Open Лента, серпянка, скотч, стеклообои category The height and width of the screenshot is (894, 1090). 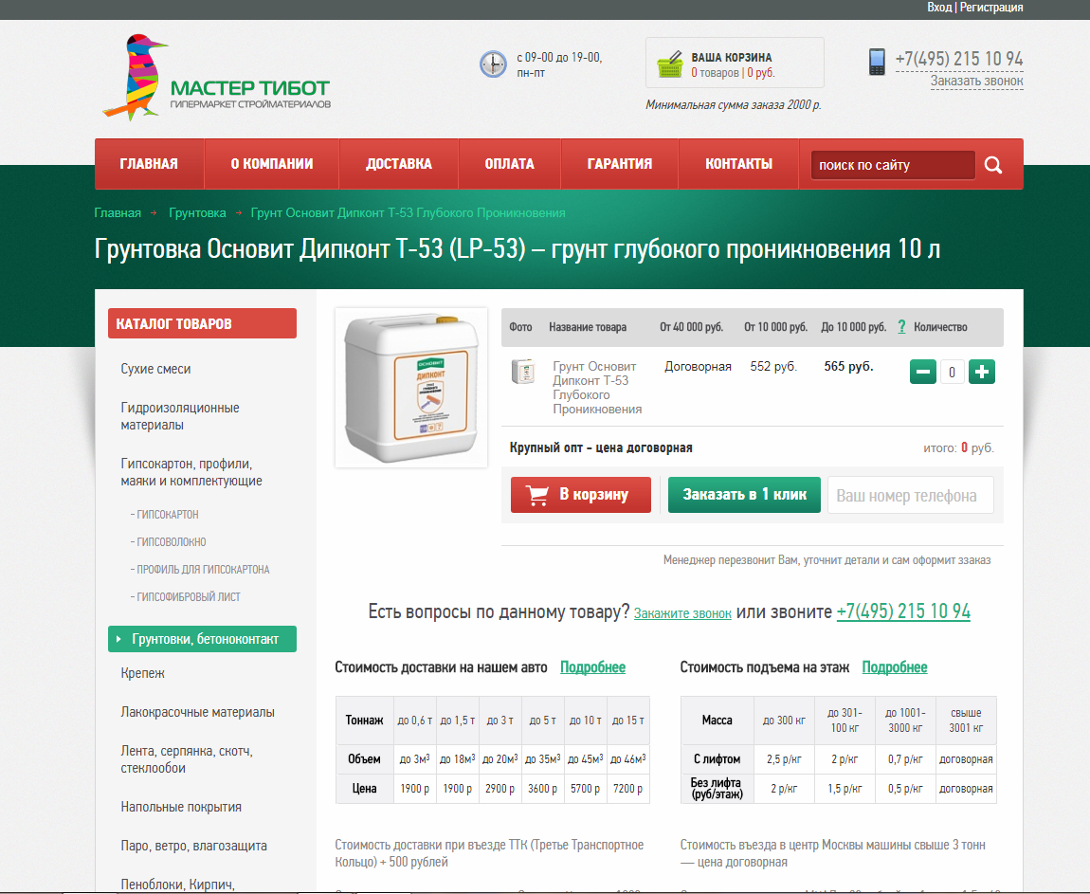pyautogui.click(x=187, y=759)
